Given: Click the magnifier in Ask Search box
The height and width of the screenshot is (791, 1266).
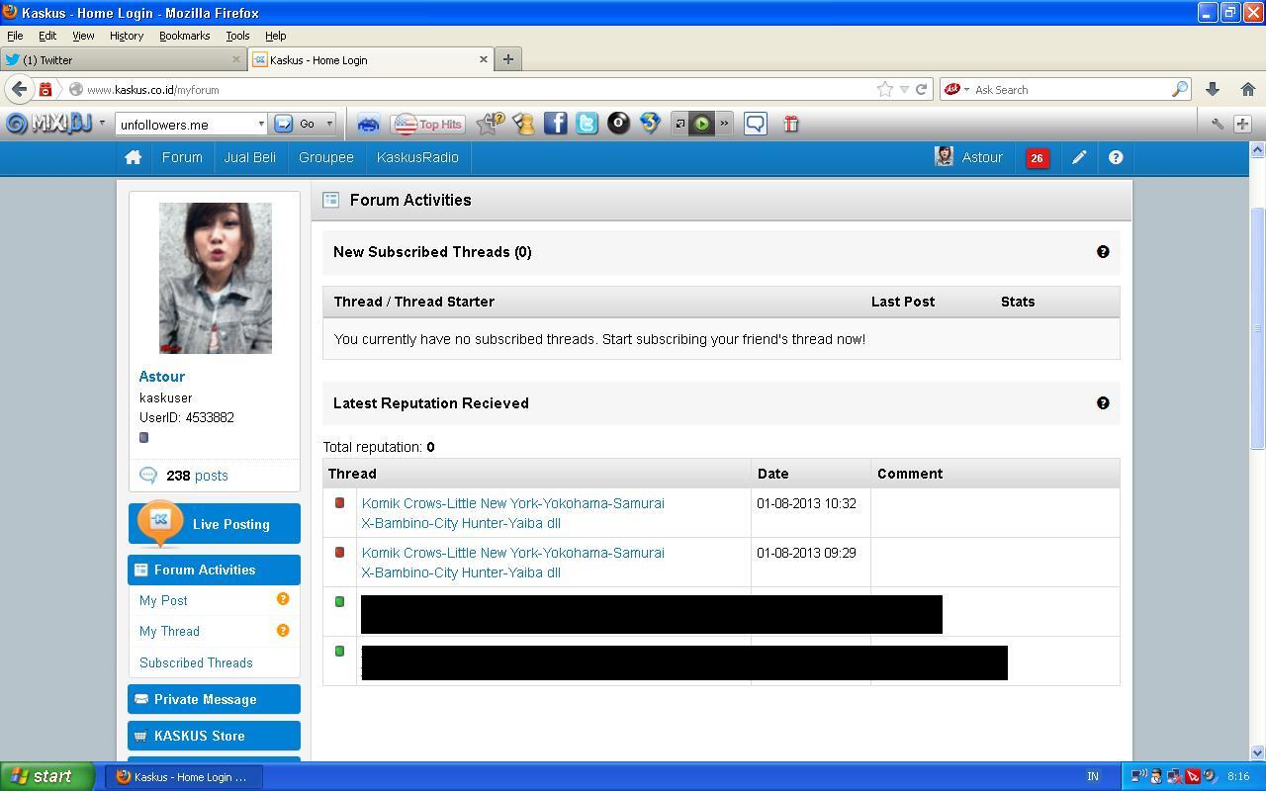Looking at the screenshot, I should click(1179, 89).
